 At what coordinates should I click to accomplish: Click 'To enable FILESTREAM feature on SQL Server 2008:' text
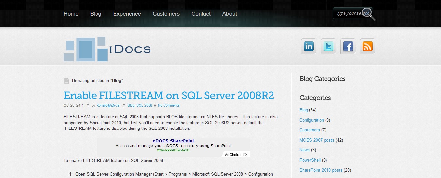point(114,161)
